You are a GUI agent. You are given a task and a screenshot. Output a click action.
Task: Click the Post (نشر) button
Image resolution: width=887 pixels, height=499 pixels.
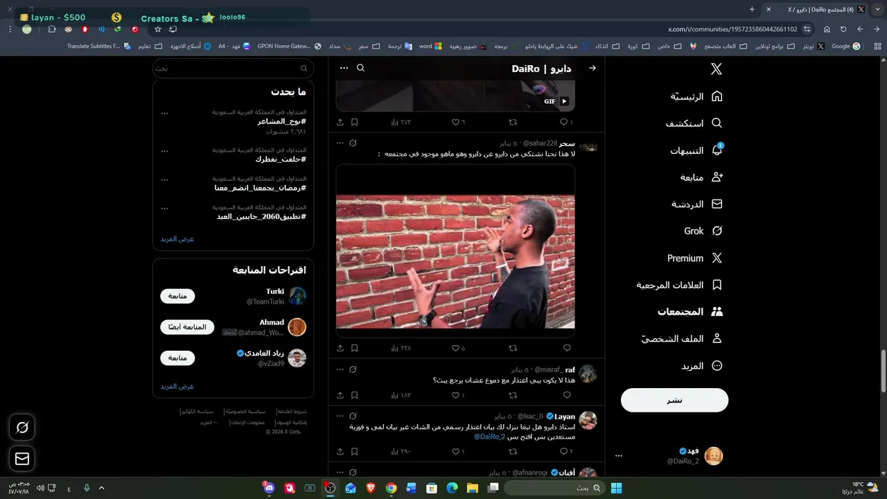[x=674, y=400]
